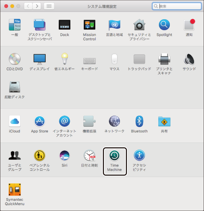Open the CDとDVD settings
The image size is (204, 211).
[x=15, y=59]
